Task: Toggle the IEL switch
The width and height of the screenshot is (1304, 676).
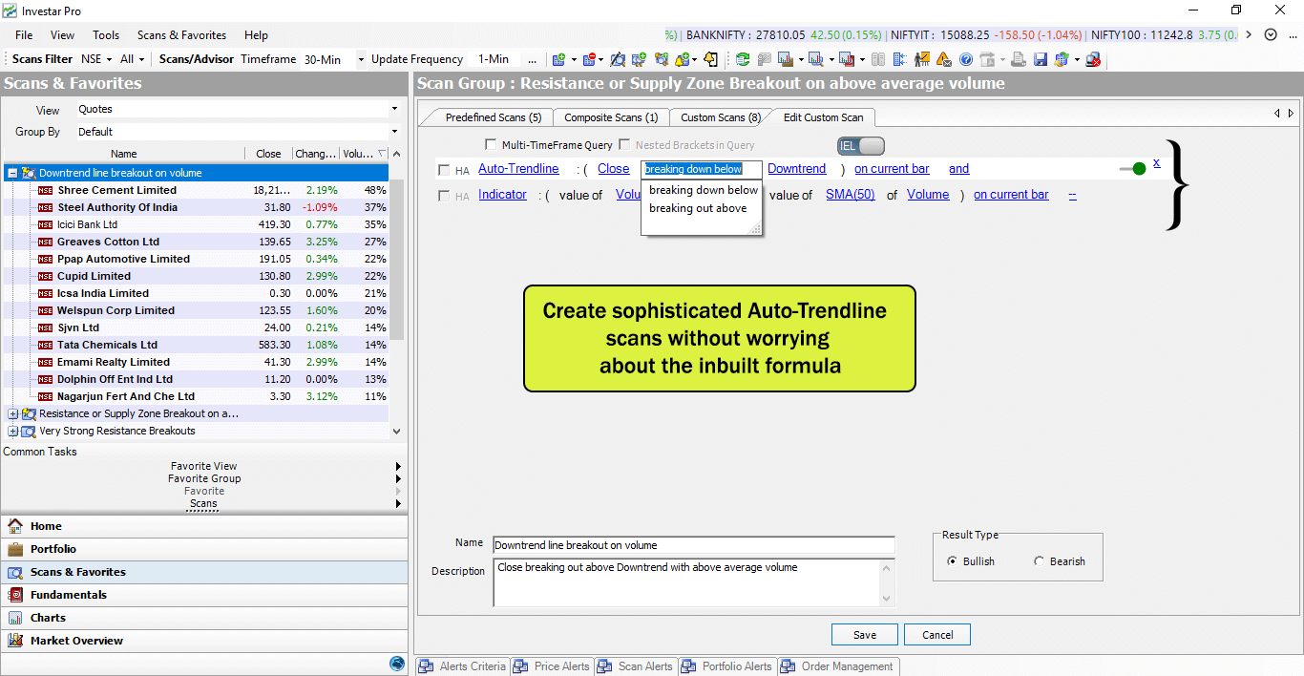Action: [861, 146]
